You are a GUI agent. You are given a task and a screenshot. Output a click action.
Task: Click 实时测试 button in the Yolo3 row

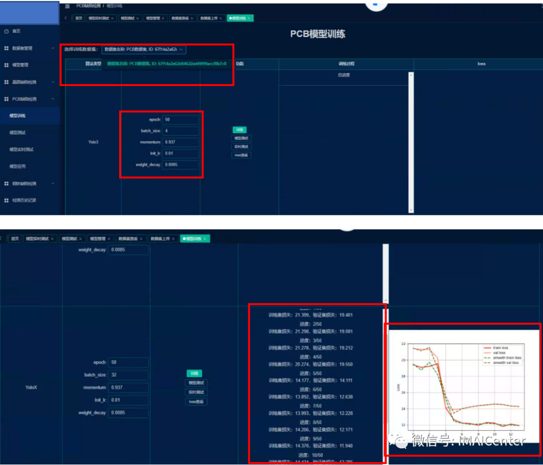[241, 146]
